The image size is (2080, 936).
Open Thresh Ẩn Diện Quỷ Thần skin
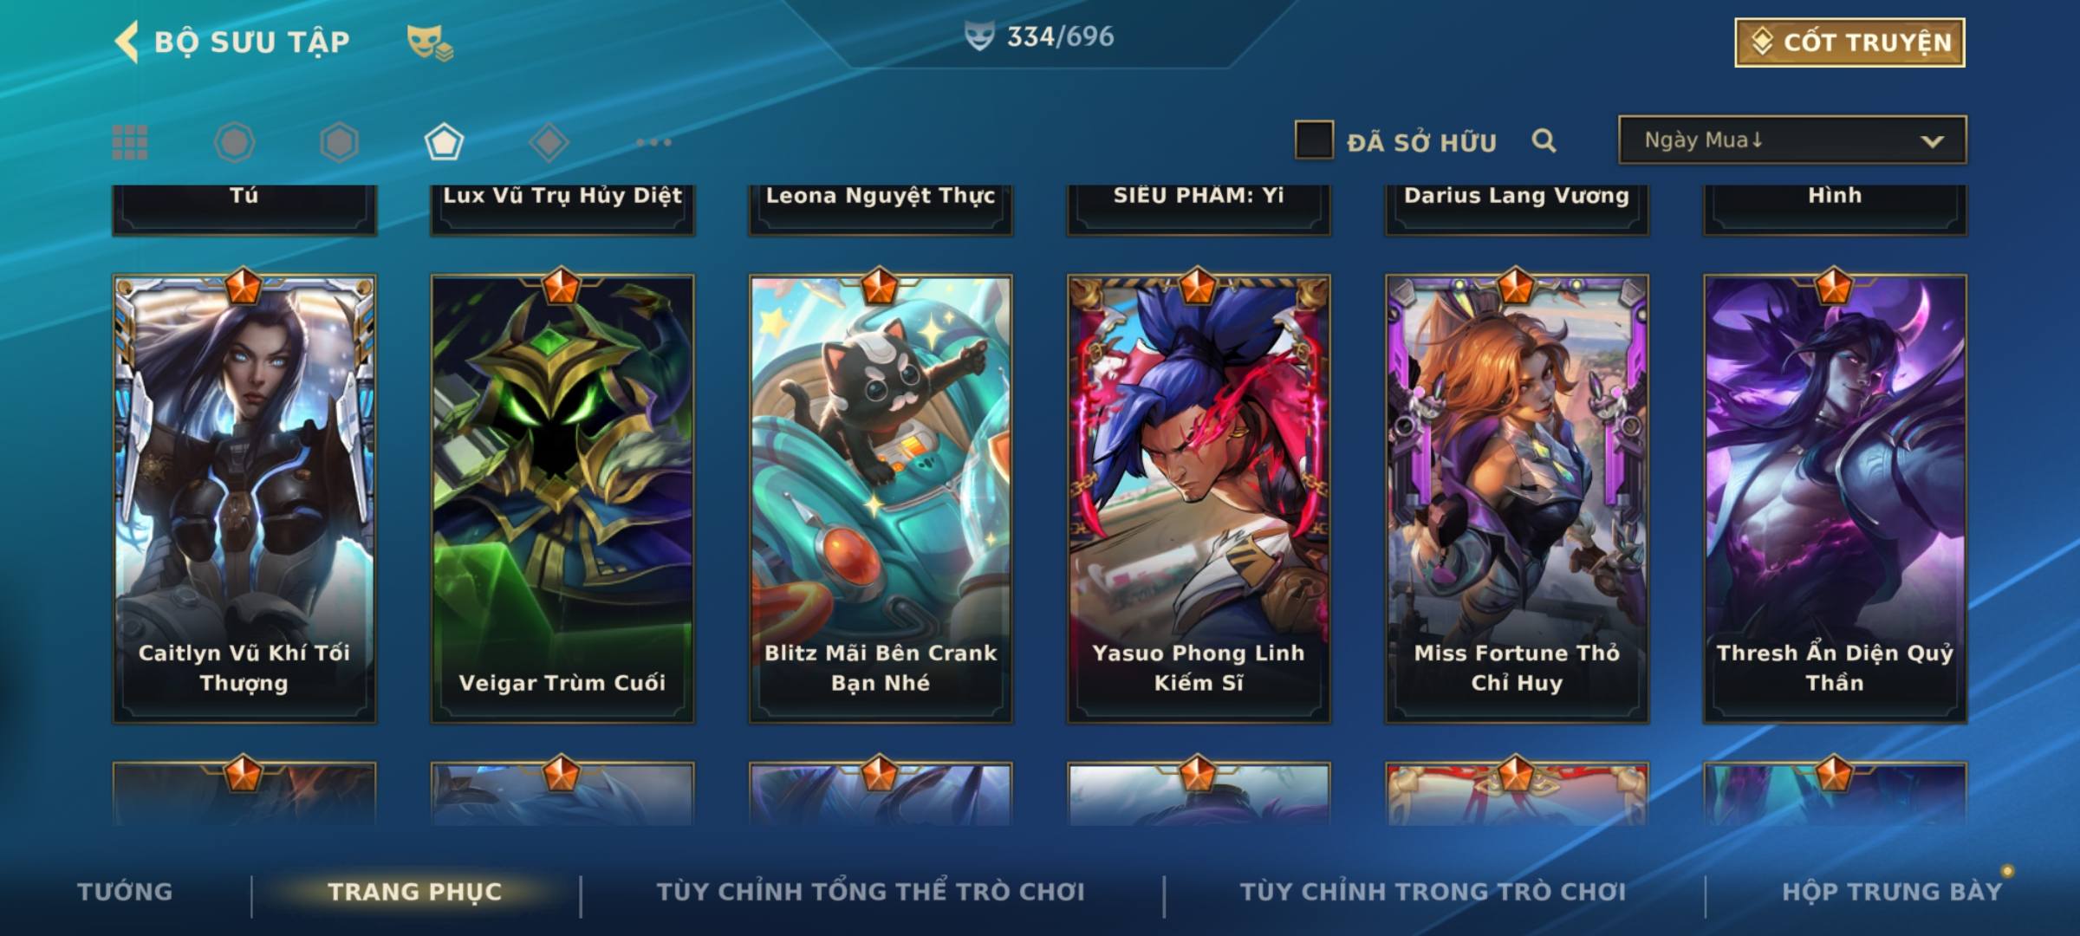[x=1835, y=498]
